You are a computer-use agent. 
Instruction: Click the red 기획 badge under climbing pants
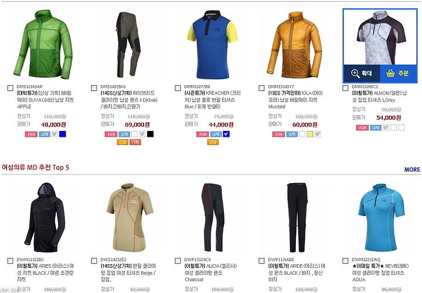tap(135, 142)
